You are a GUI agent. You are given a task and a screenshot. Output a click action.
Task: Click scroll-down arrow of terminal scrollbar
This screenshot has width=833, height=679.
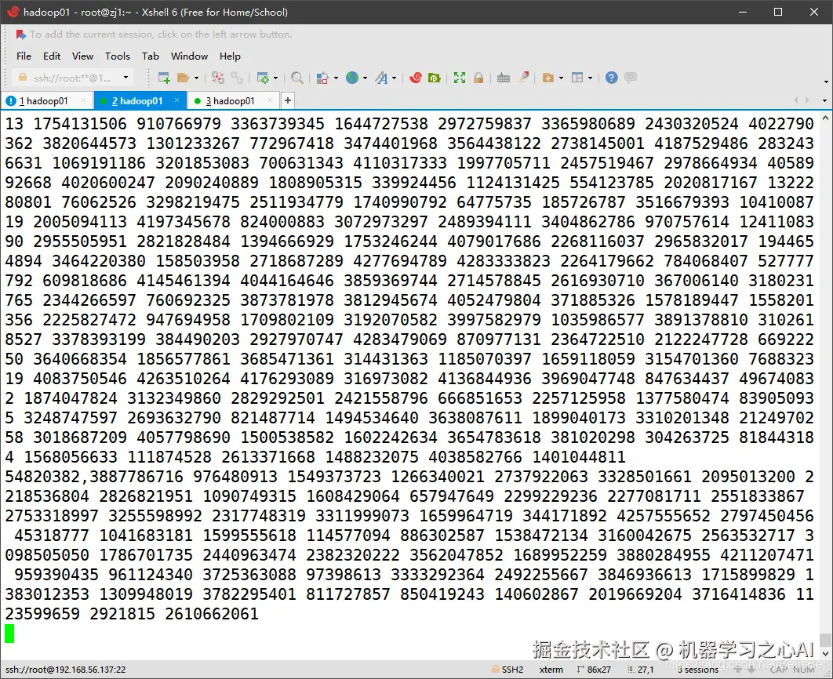[x=826, y=654]
